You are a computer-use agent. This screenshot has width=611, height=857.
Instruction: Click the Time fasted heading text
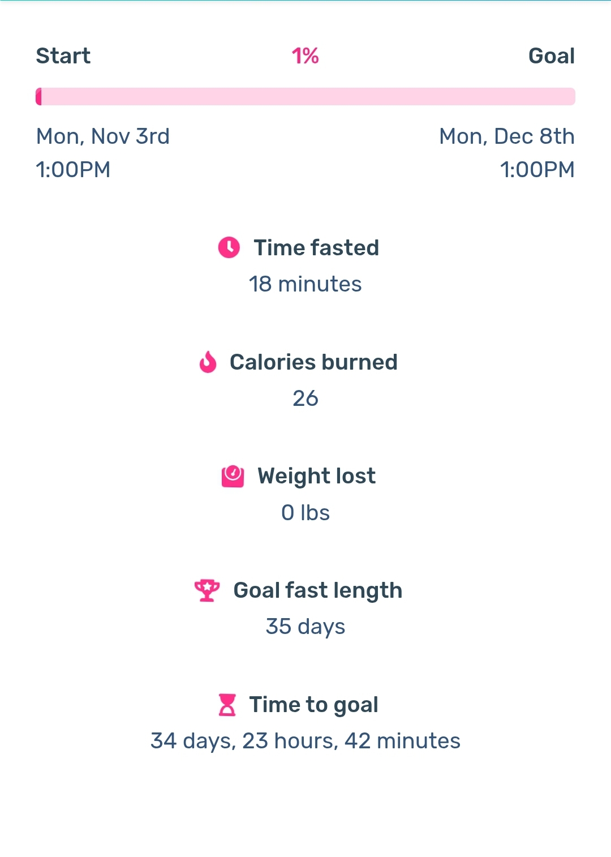click(316, 248)
